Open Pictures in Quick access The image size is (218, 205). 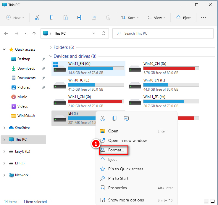(x=23, y=87)
